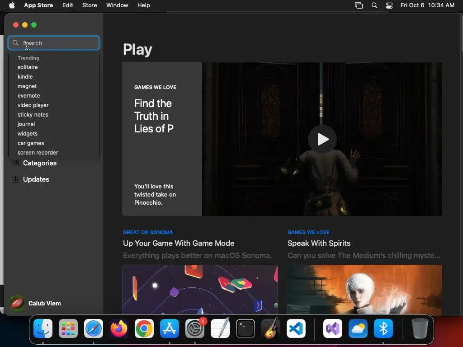
Task: Open Control Center in the menu bar
Action: (389, 5)
